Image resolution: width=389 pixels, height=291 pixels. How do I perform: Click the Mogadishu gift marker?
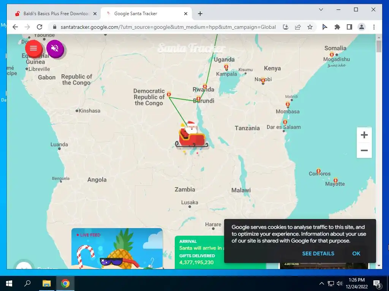332,55
